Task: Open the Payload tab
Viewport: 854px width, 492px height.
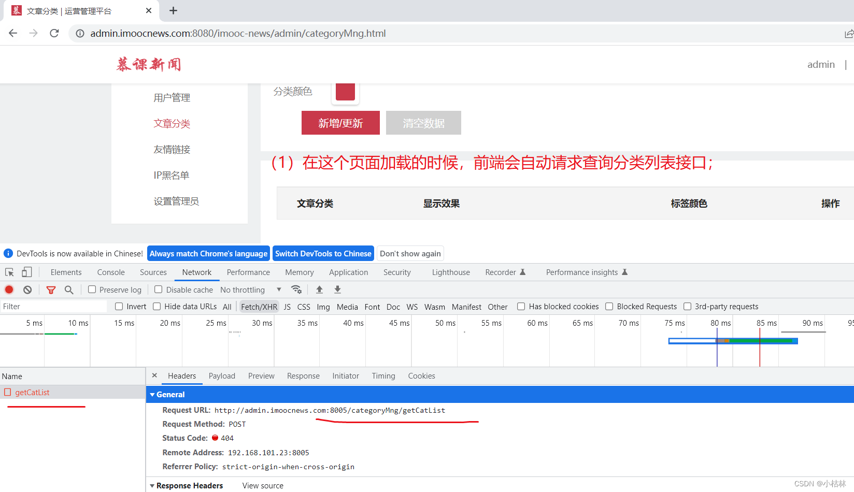Action: click(x=222, y=375)
